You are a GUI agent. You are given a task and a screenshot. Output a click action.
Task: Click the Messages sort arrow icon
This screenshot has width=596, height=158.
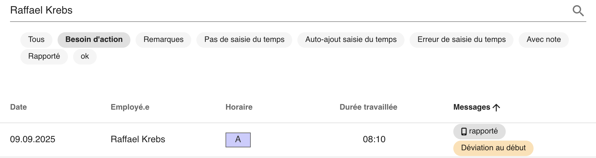pos(496,107)
